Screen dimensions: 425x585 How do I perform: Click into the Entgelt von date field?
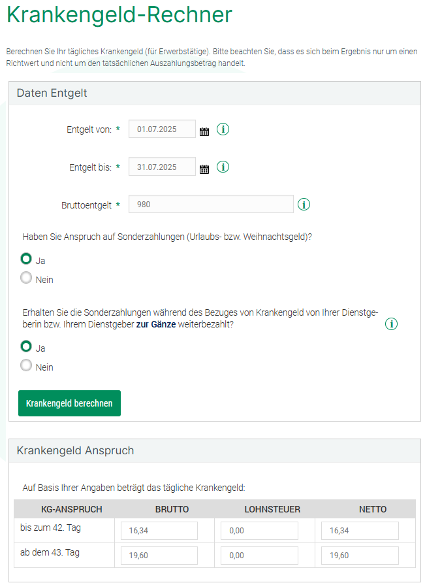[x=162, y=129]
